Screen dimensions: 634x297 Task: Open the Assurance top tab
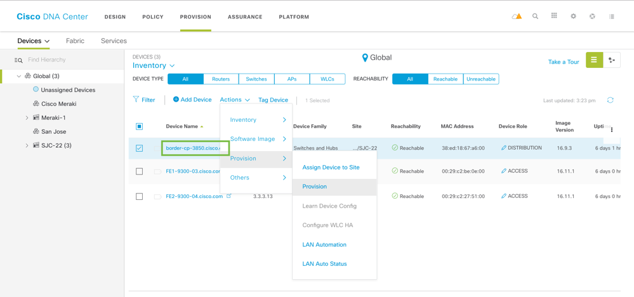coord(245,17)
